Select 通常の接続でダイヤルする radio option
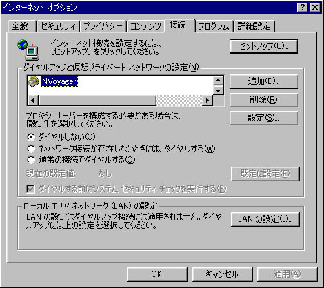This screenshot has width=324, height=288. coord(31,160)
